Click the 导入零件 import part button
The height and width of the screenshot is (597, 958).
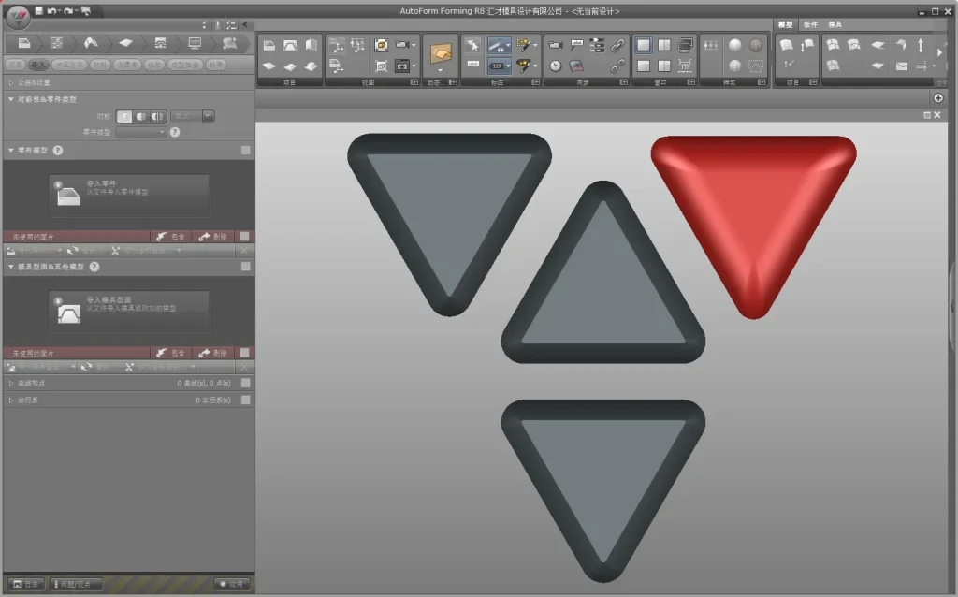(129, 195)
